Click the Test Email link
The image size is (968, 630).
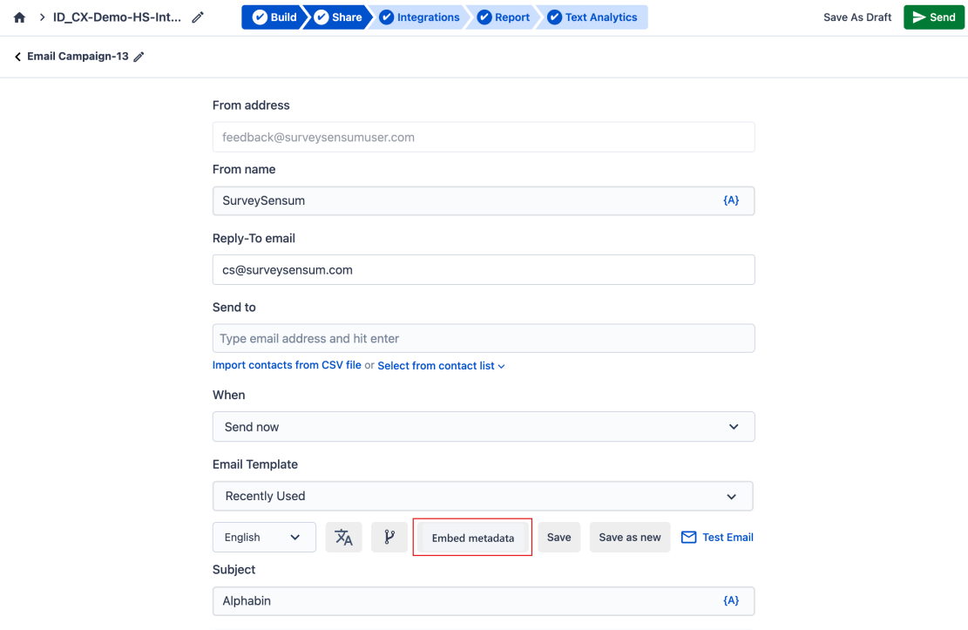point(717,538)
